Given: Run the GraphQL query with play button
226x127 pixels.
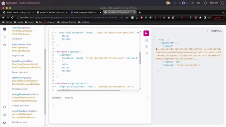Looking at the screenshot, I should 146,33.
